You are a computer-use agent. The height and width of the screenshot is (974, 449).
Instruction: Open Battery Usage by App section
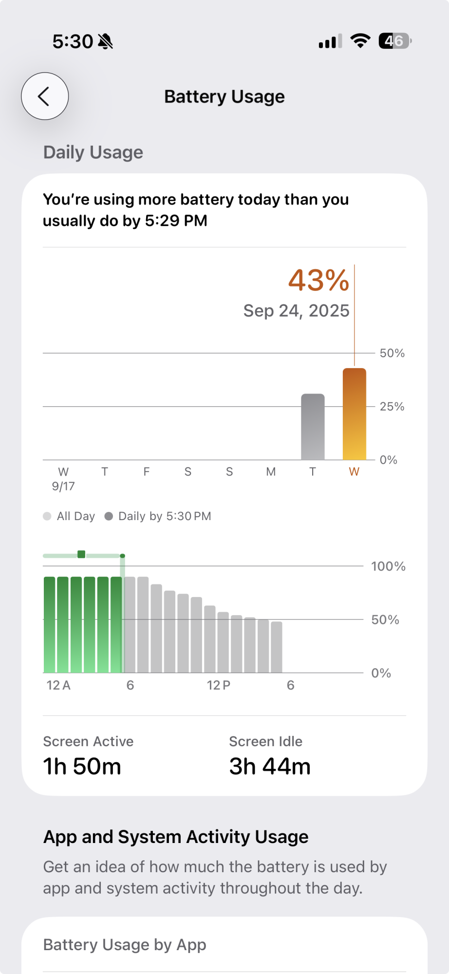pos(125,945)
